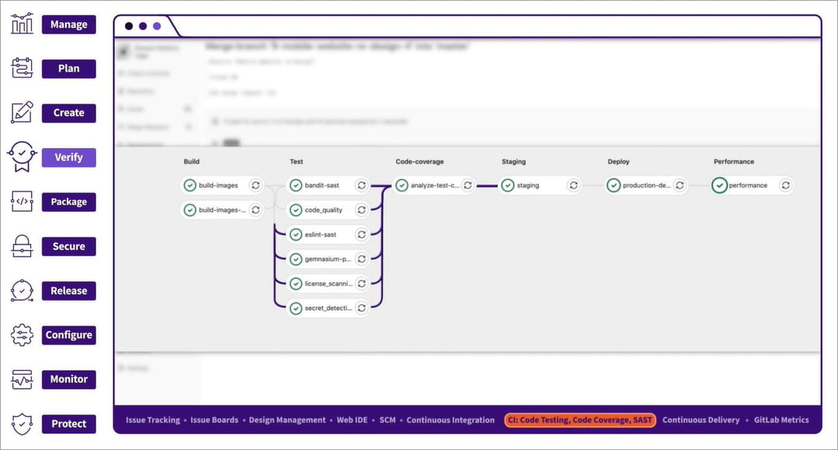
Task: Open Issue Boards in the bottom bar
Action: tap(214, 420)
